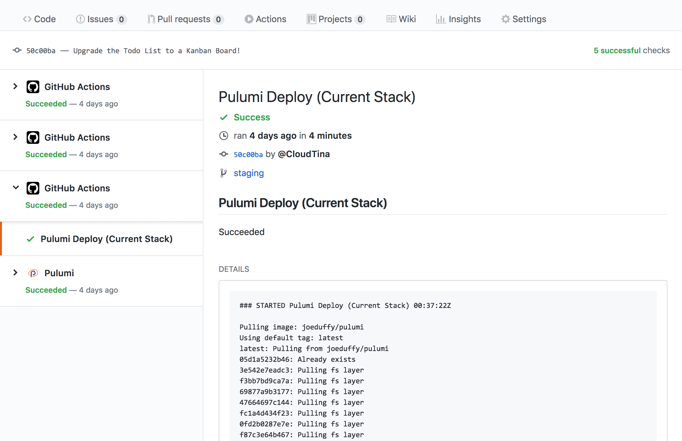
Task: Toggle visibility of Pulumi check row
Action: pyautogui.click(x=15, y=272)
